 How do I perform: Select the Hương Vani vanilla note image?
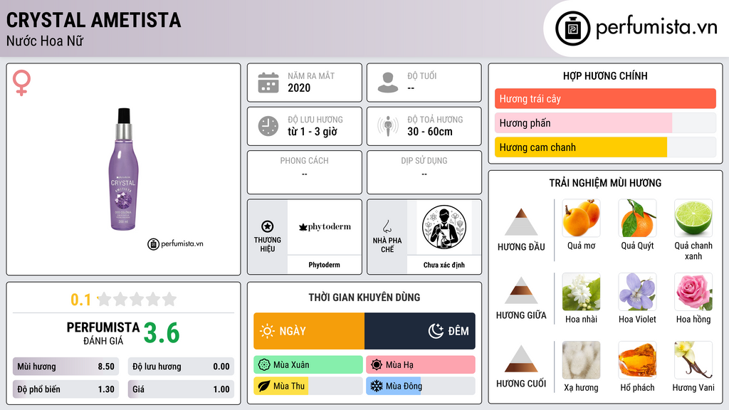693,360
